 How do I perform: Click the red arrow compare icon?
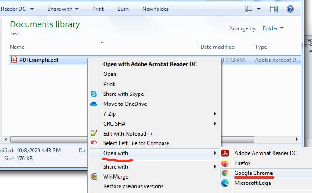94,142
